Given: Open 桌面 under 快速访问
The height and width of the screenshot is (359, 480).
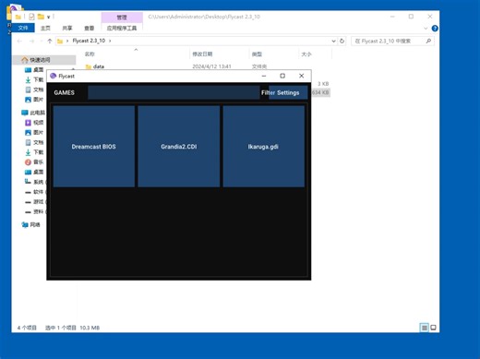Looking at the screenshot, I should pos(39,70).
